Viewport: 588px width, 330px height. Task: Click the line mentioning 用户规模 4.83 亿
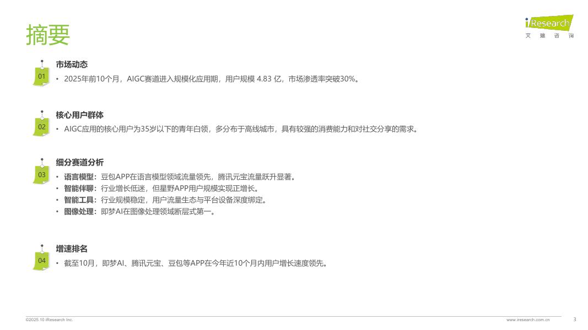[x=212, y=79]
